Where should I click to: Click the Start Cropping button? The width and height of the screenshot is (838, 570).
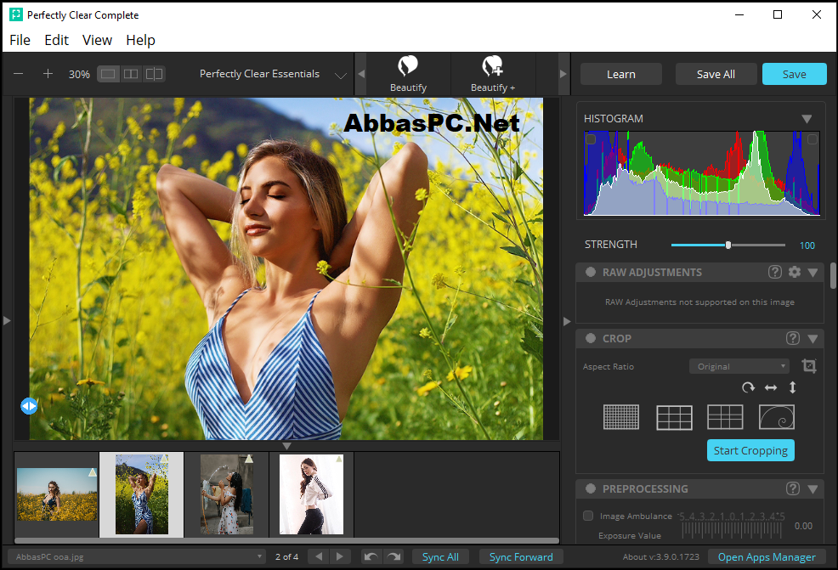(750, 450)
